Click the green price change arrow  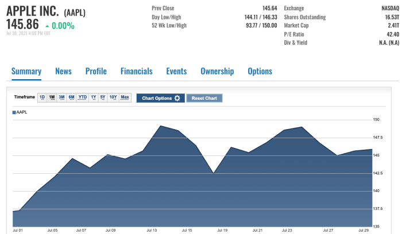coord(47,26)
